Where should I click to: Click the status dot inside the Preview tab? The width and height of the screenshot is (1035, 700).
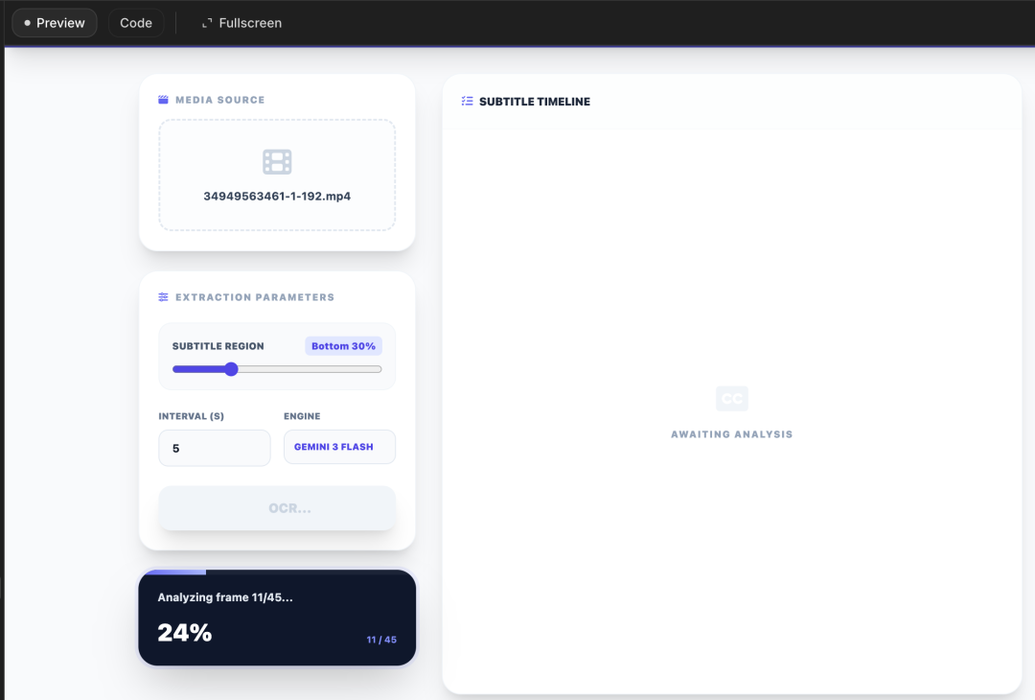point(29,22)
